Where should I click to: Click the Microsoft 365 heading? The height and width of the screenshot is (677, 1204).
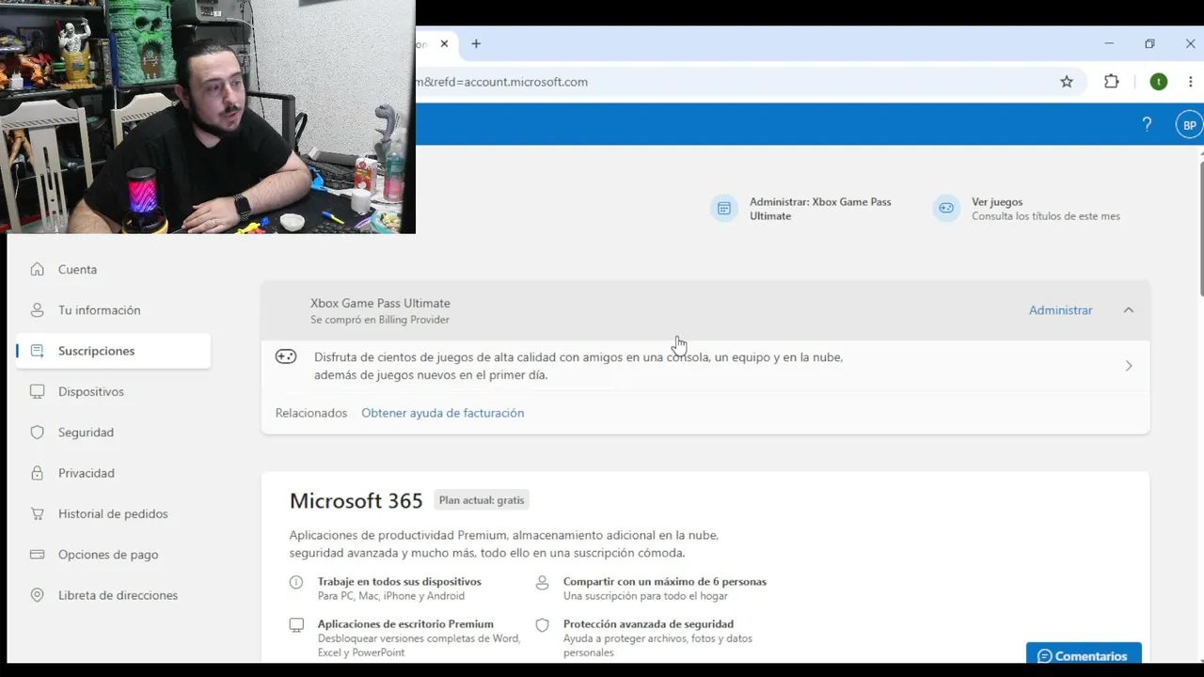click(x=356, y=500)
